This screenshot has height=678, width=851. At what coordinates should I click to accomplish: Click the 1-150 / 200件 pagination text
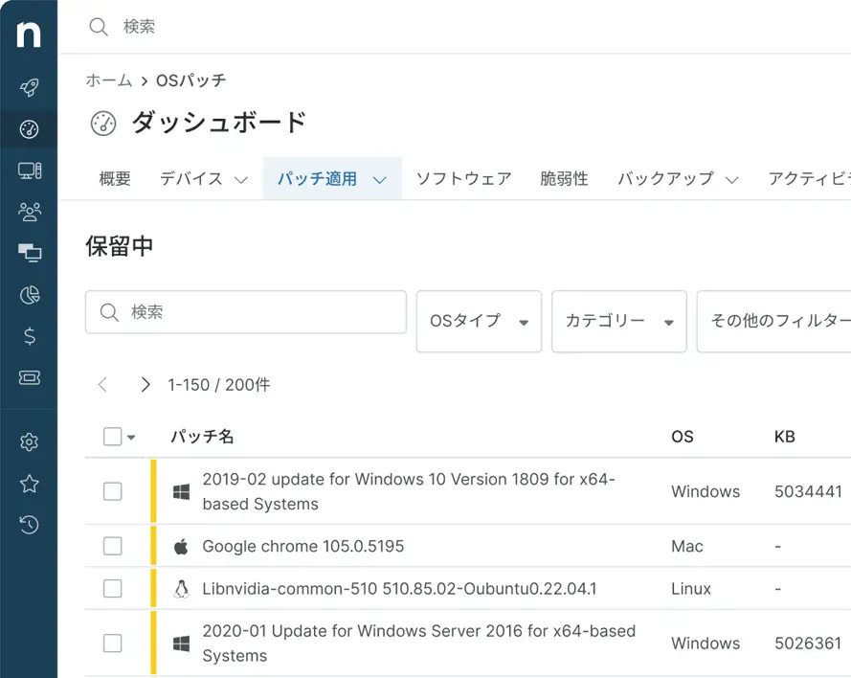pyautogui.click(x=218, y=384)
